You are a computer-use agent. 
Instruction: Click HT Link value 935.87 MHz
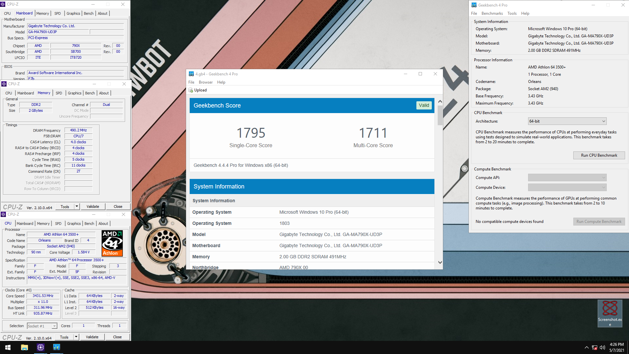pos(43,313)
